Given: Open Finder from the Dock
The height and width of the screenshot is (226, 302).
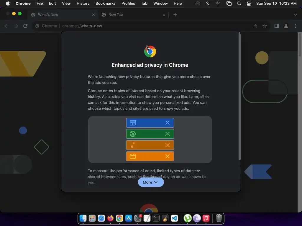Looking at the screenshot, I should (x=83, y=218).
